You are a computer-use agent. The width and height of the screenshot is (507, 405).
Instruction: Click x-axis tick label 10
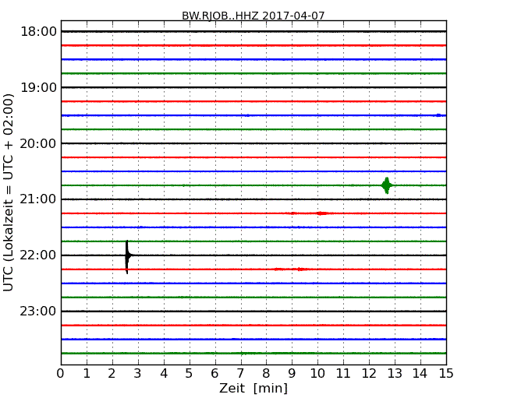[x=317, y=374]
